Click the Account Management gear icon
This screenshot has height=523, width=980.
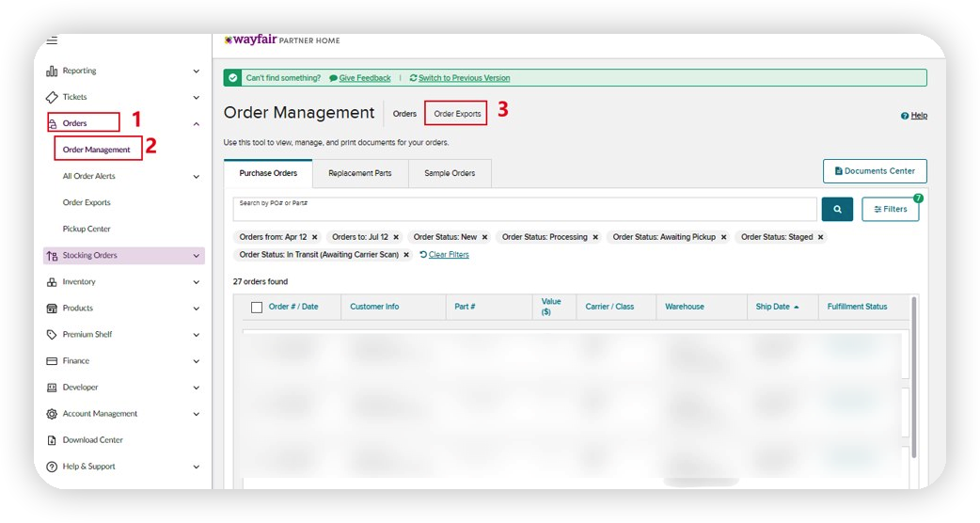tap(52, 414)
